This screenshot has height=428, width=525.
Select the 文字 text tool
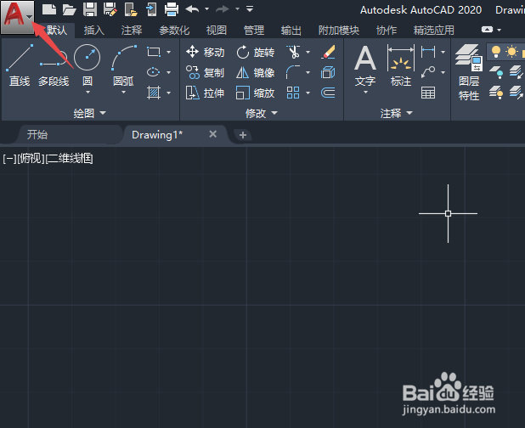coord(365,65)
